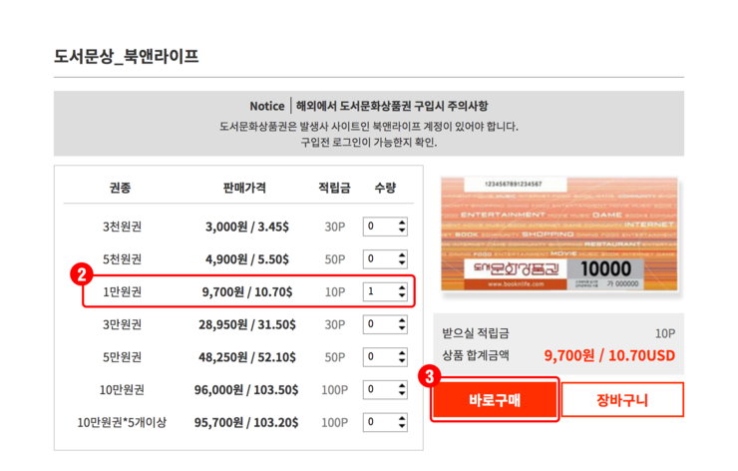Image resolution: width=738 pixels, height=471 pixels.
Task: Click the gift card 10000 image
Action: coord(559,235)
